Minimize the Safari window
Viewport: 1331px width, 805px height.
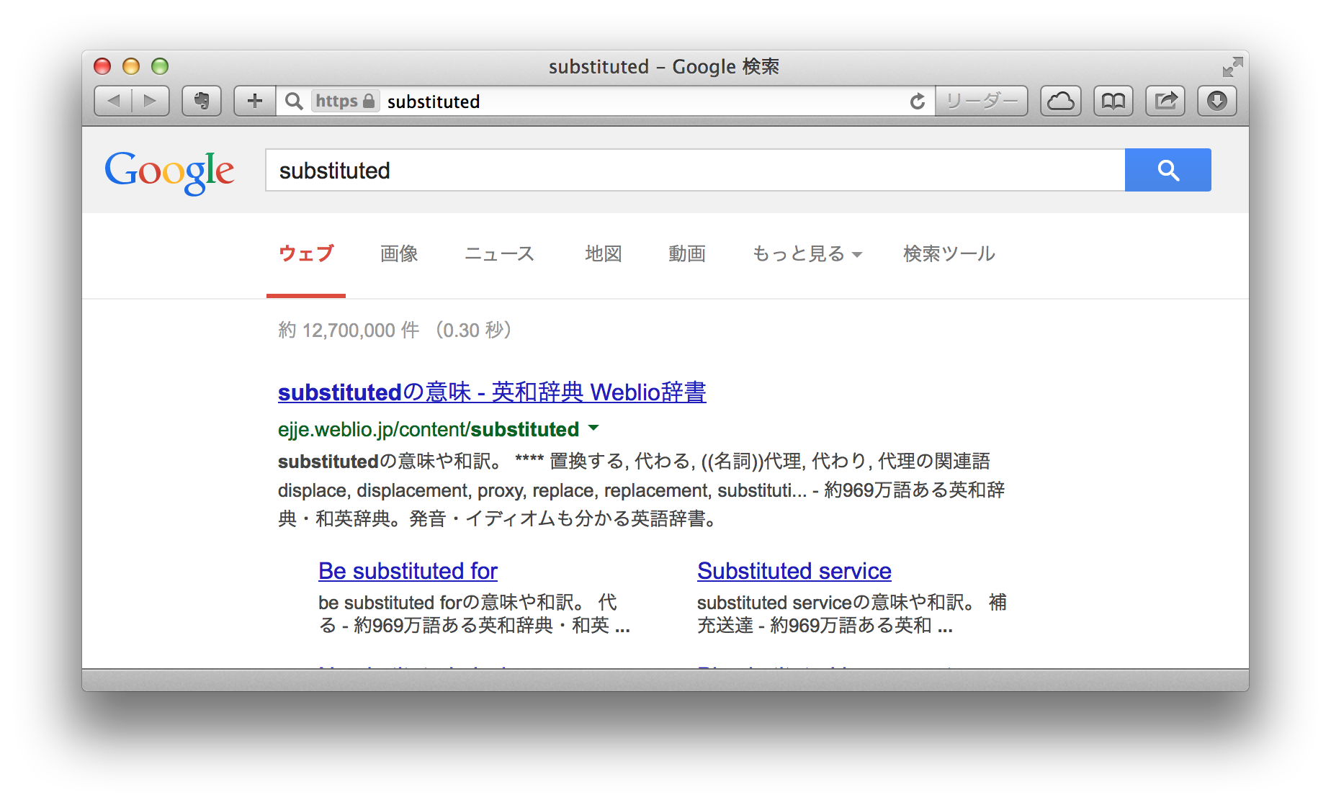pyautogui.click(x=131, y=66)
